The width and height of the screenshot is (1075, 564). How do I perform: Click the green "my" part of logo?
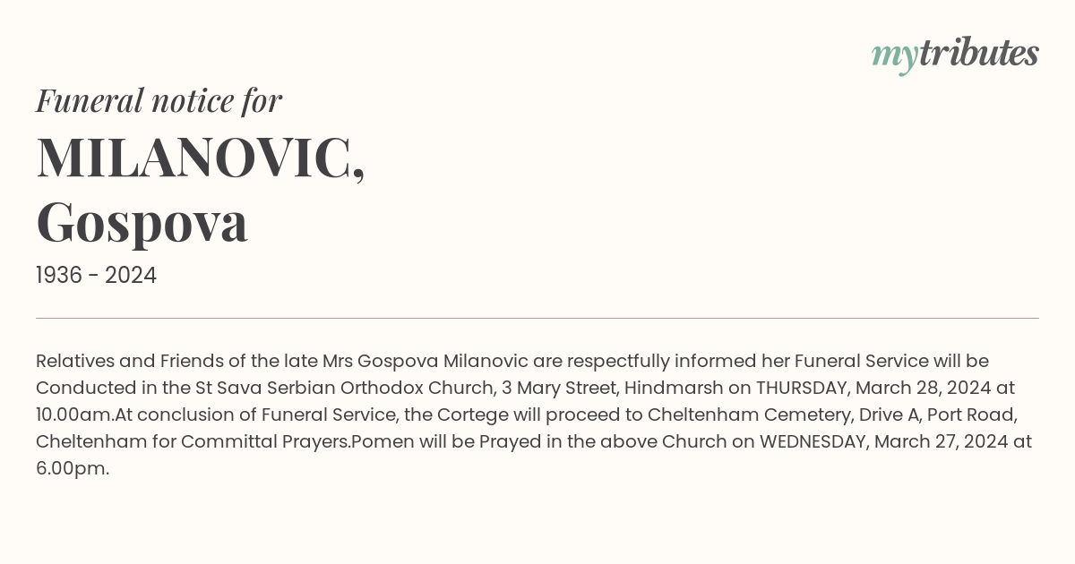(x=894, y=57)
